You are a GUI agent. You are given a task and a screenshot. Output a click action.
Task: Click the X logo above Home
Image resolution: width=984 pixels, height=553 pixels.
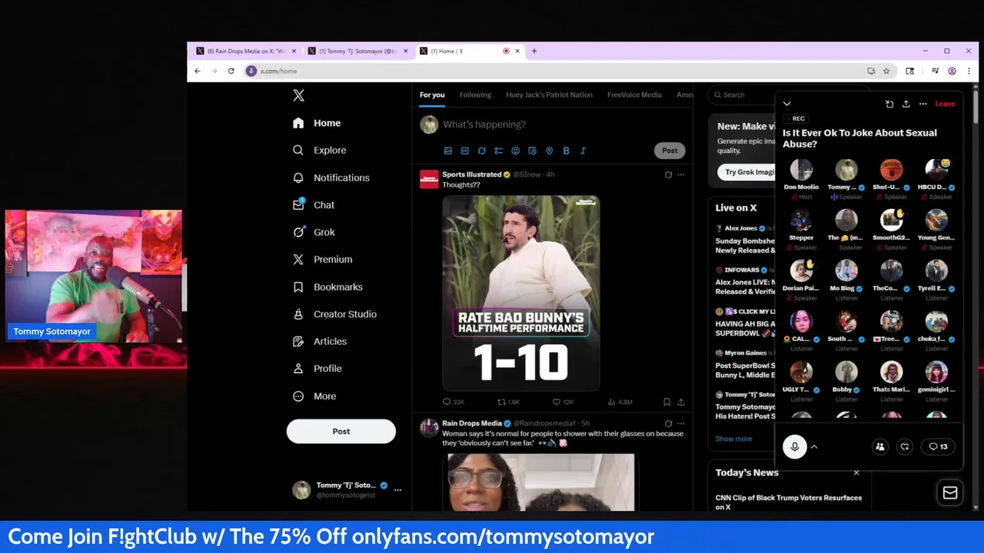click(298, 95)
